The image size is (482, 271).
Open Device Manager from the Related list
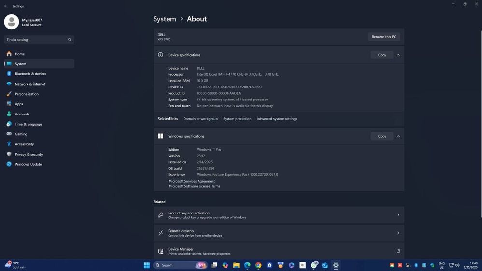pos(279,251)
